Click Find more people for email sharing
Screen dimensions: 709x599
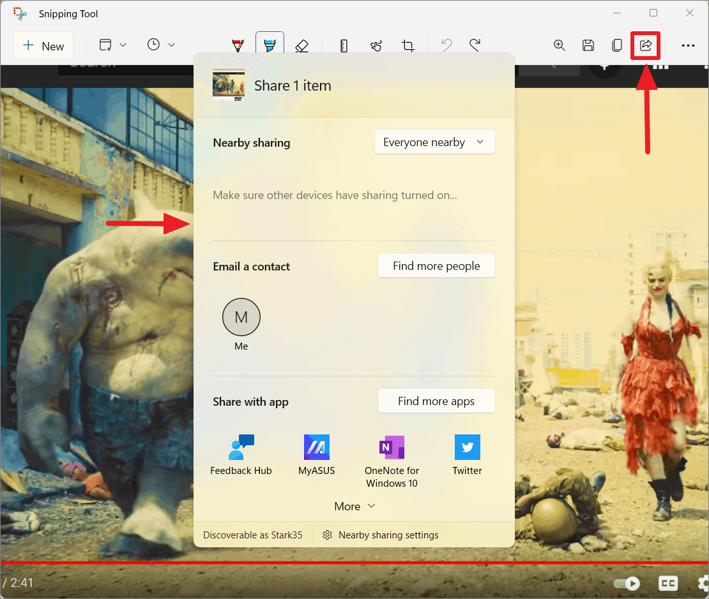pos(436,265)
